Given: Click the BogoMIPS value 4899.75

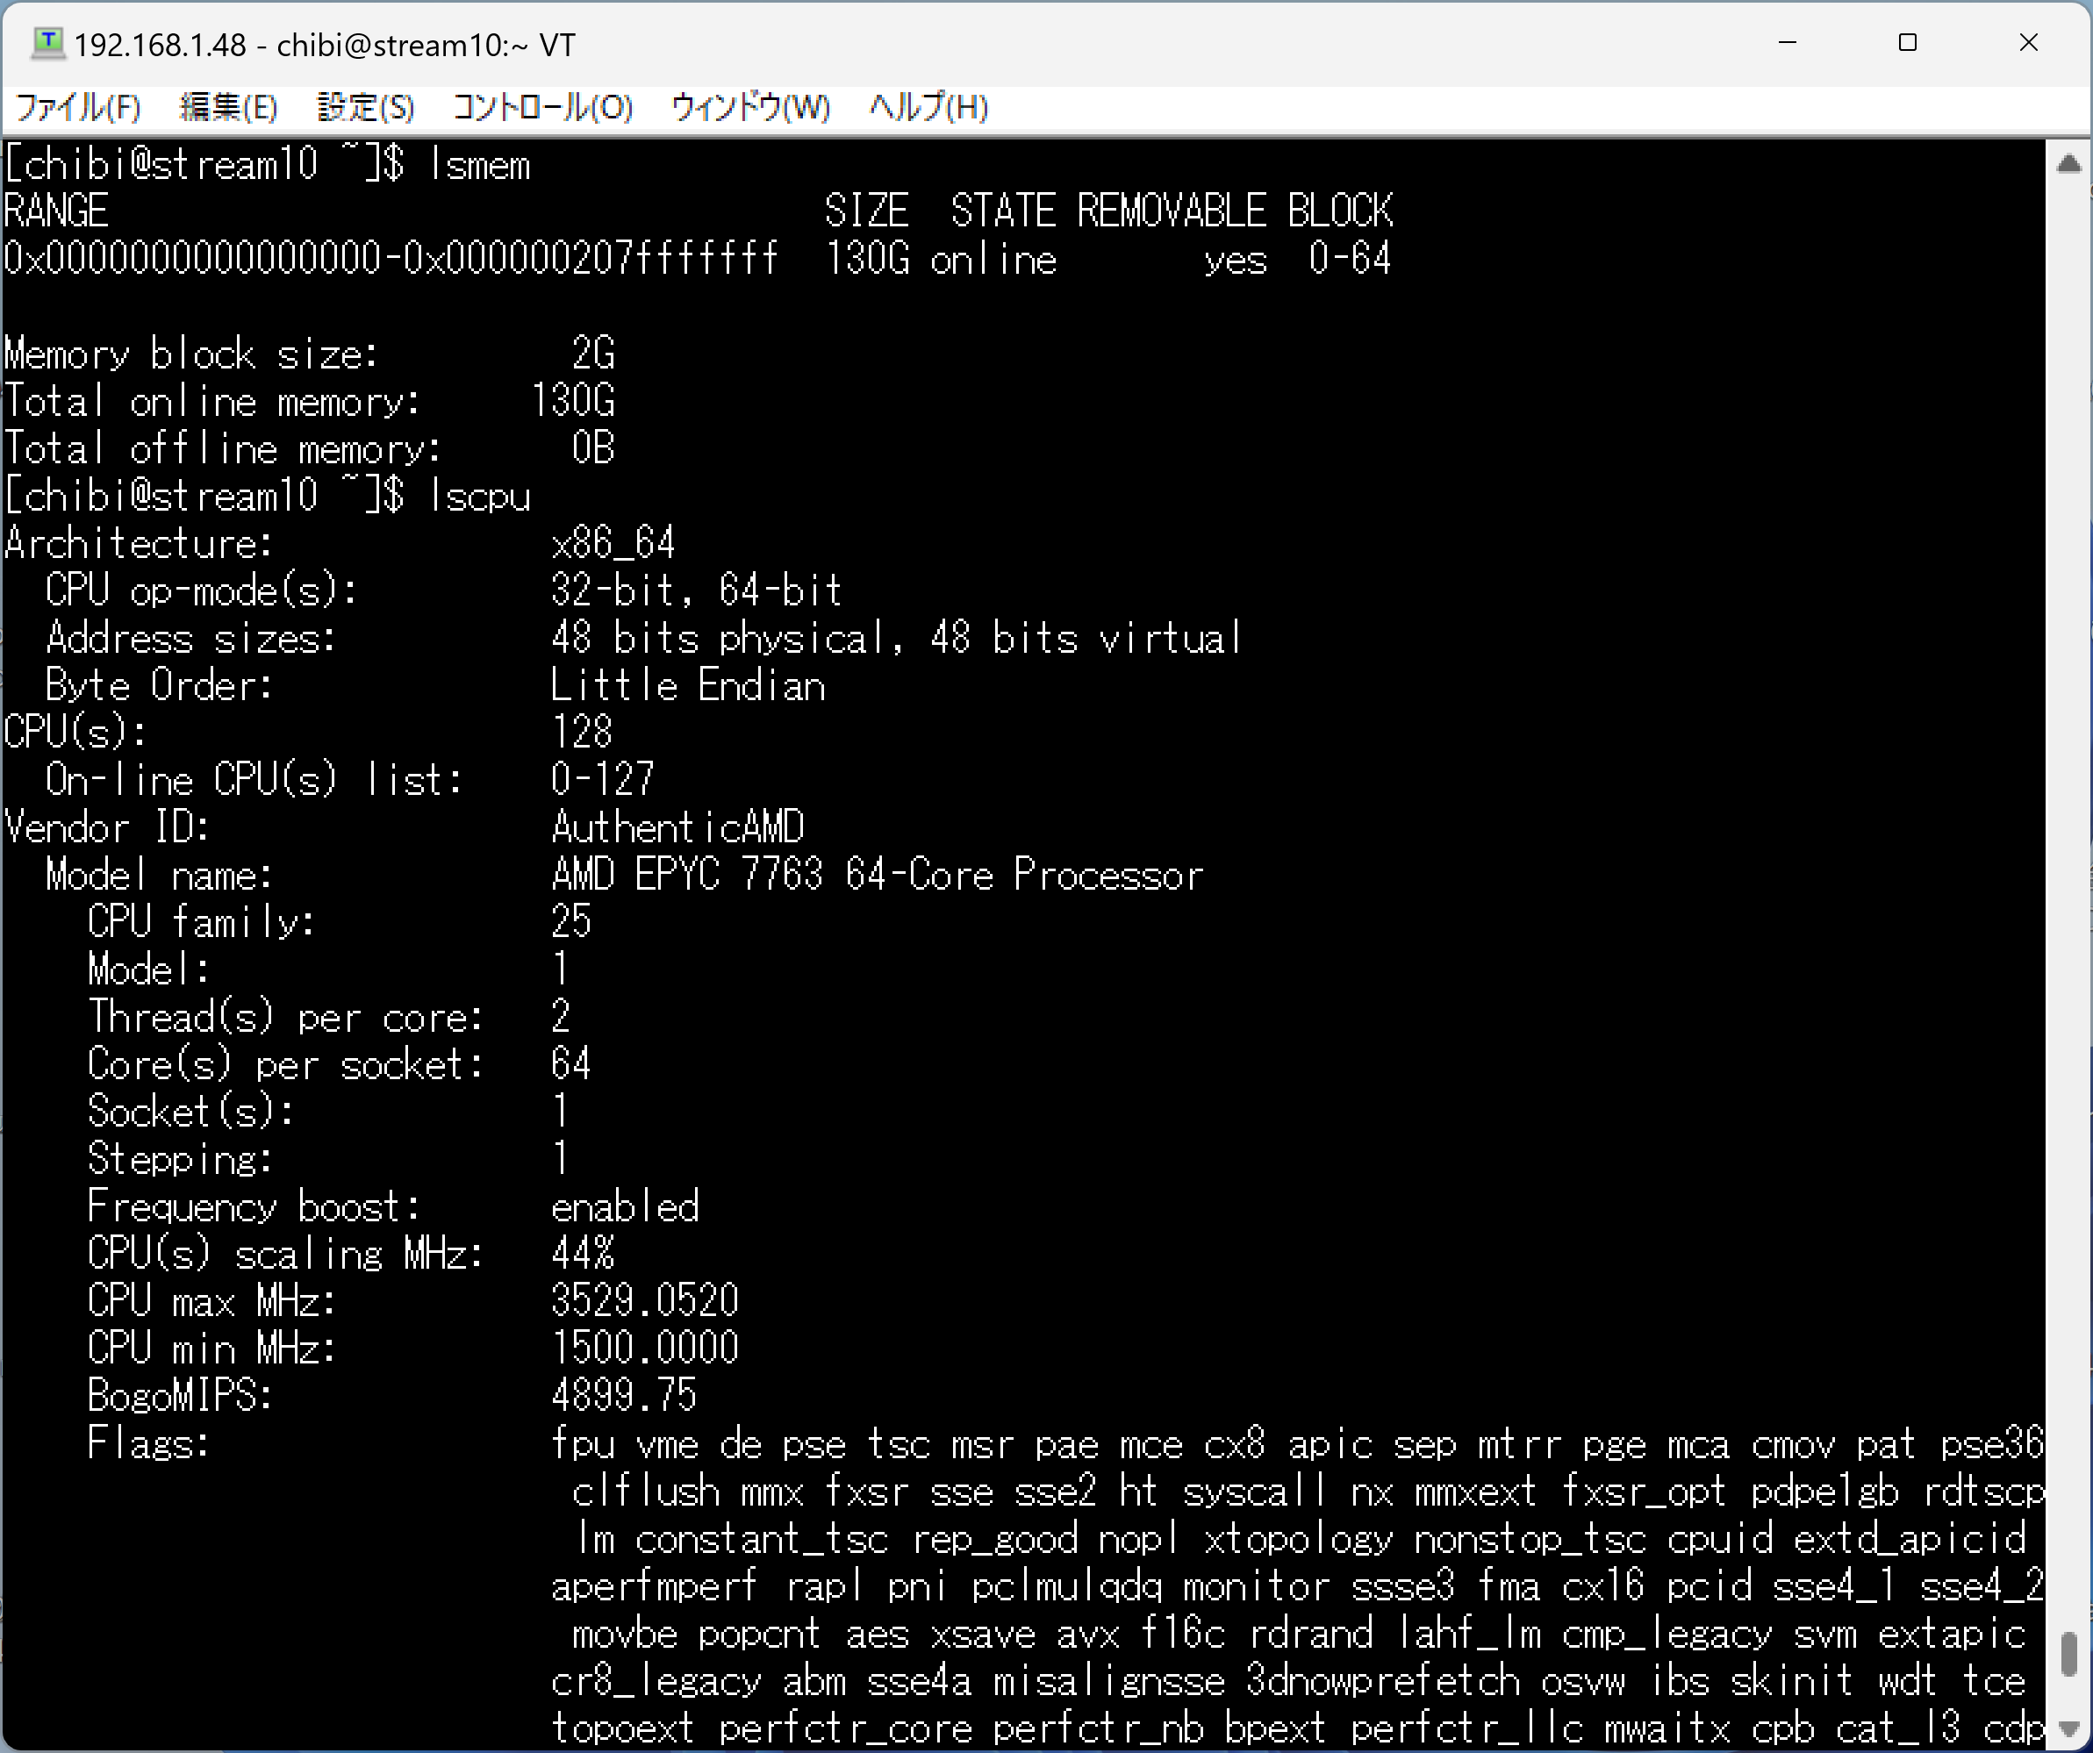Looking at the screenshot, I should (624, 1395).
